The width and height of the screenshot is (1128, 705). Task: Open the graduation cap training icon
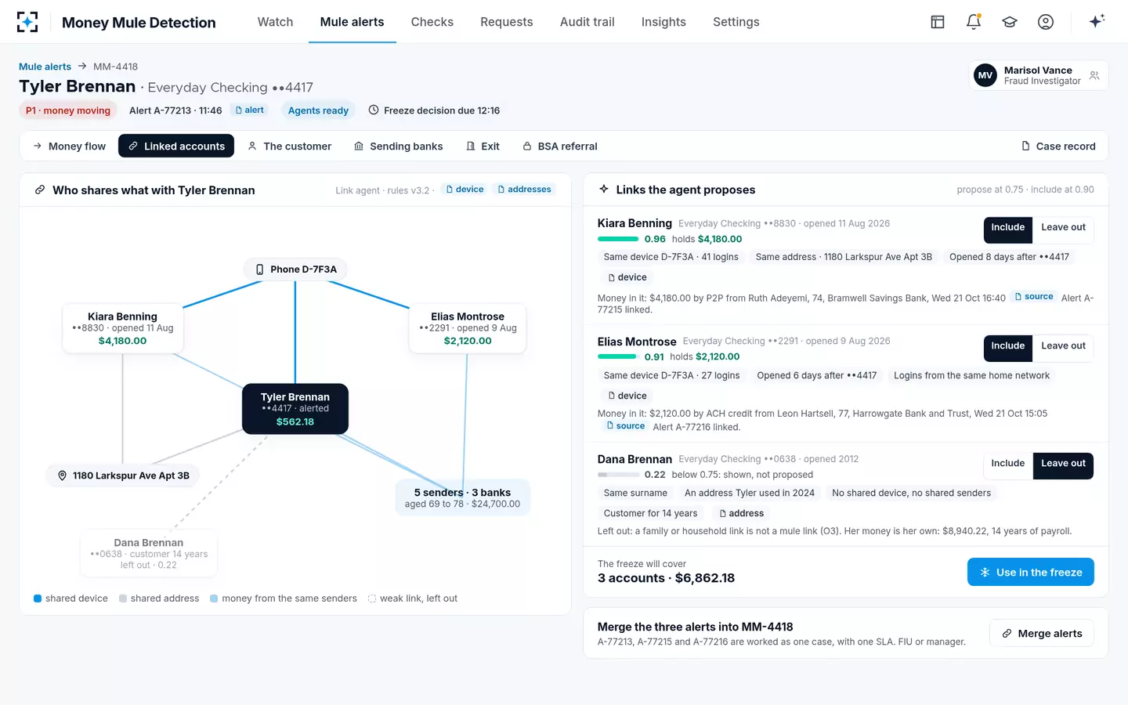(x=1010, y=22)
